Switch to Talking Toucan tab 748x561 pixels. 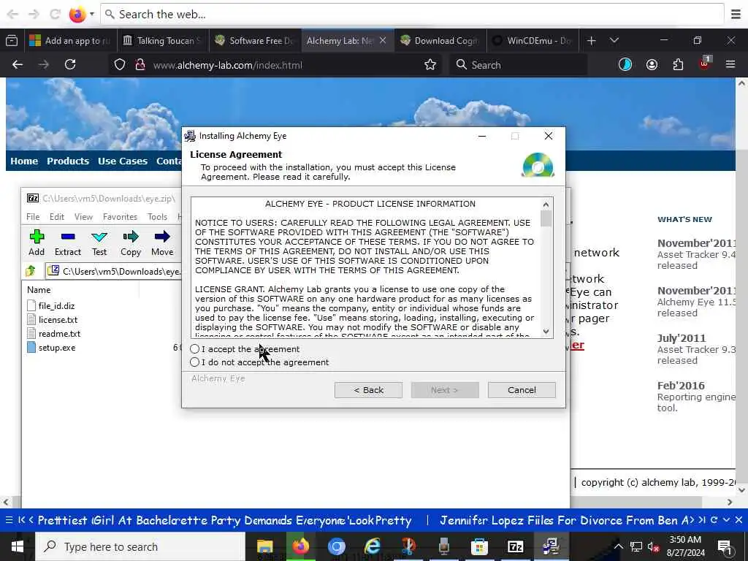point(161,41)
